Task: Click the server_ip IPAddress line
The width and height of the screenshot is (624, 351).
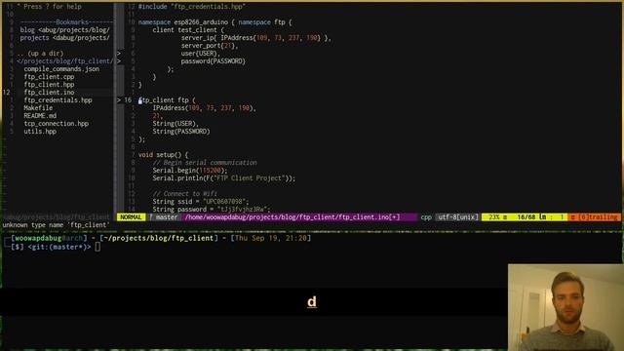Action: [255, 38]
